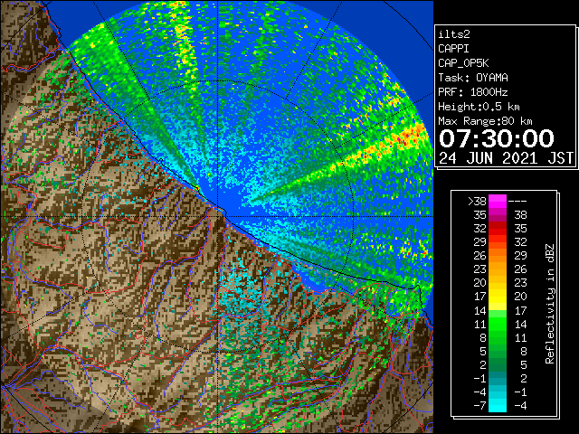Pick the orange 26–29 dBZ color band

pos(498,255)
